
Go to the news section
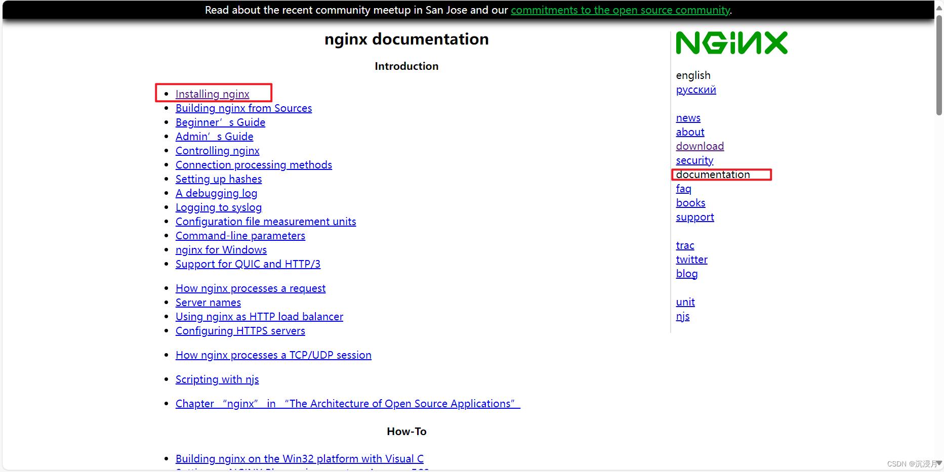coord(688,117)
